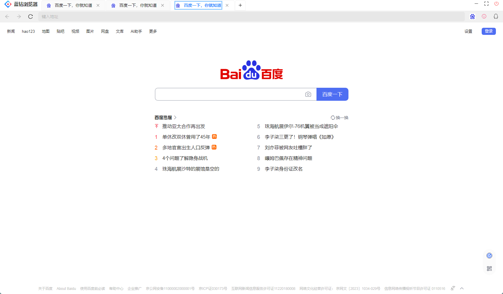Open 曝姆巴佩存在精神问题 headline
503x294 pixels.
pyautogui.click(x=288, y=158)
